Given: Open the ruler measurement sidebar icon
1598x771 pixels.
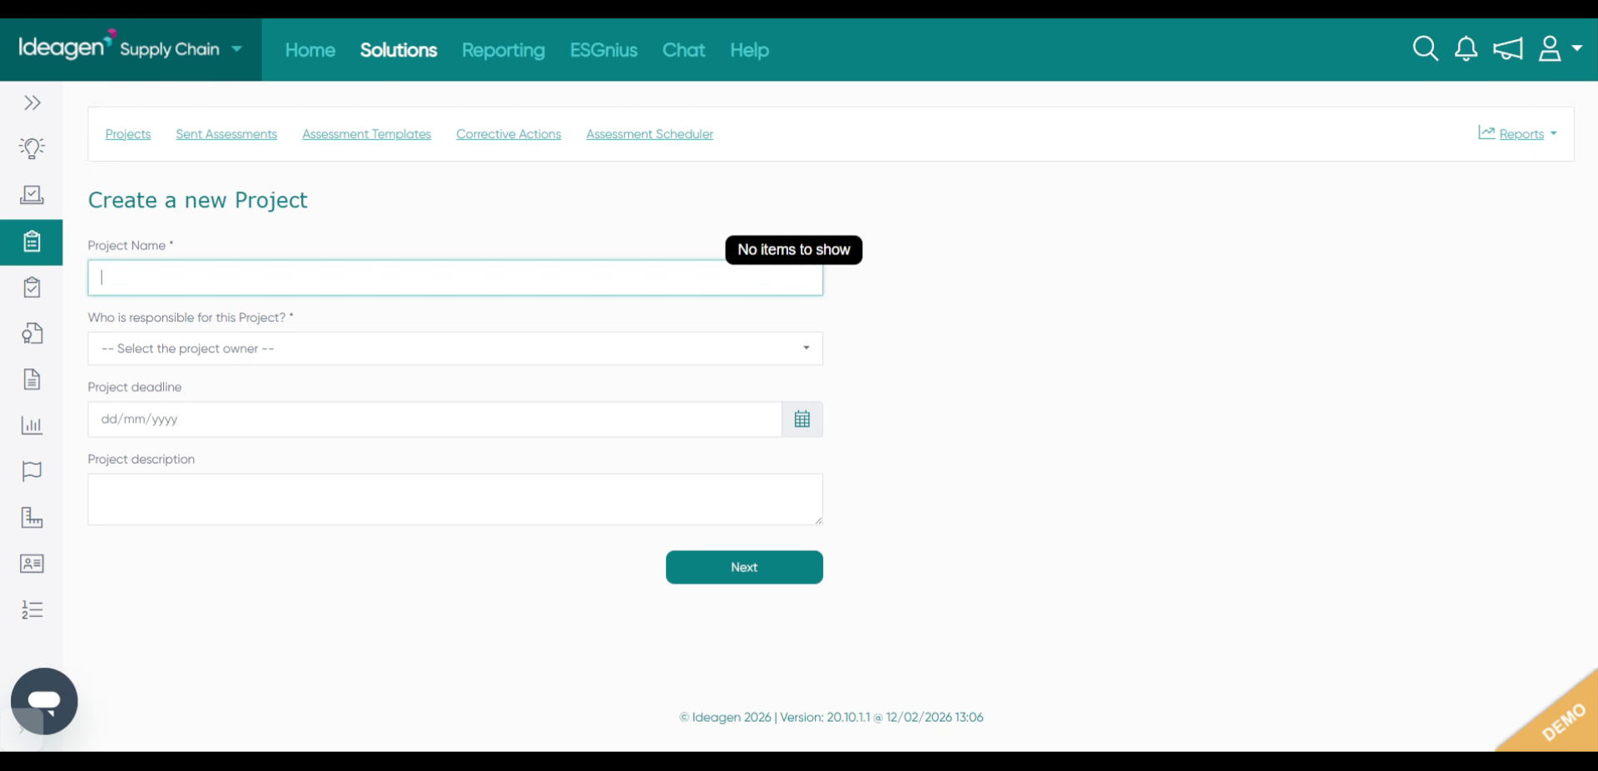Looking at the screenshot, I should [32, 518].
